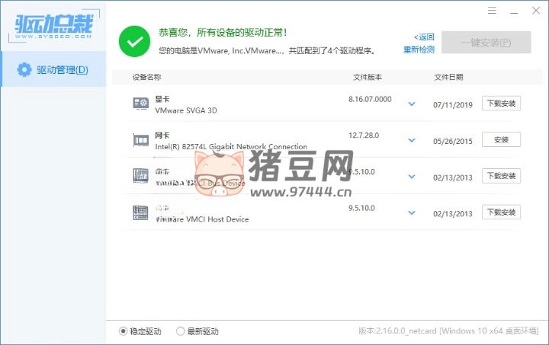Click the 驱动总裁 logo
This screenshot has height=345, width=549.
(x=53, y=25)
